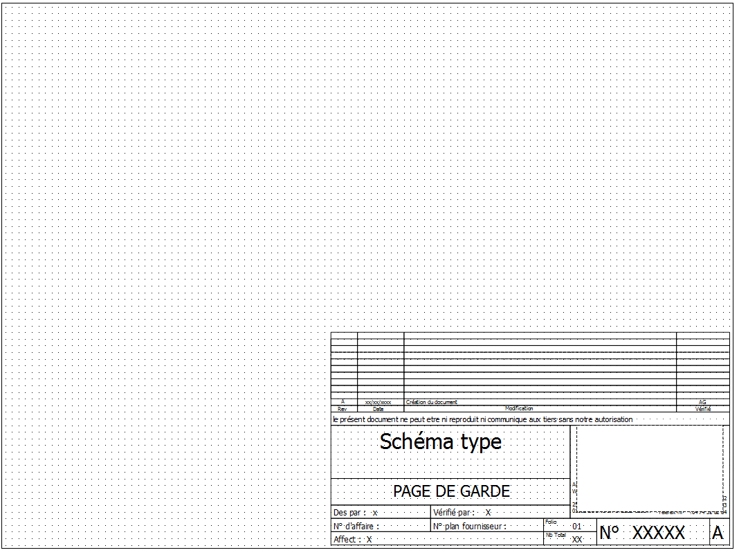Screen dimensions: 748x557
Task: Click the 'PAGE DE GARDE' label
Action: 451,492
